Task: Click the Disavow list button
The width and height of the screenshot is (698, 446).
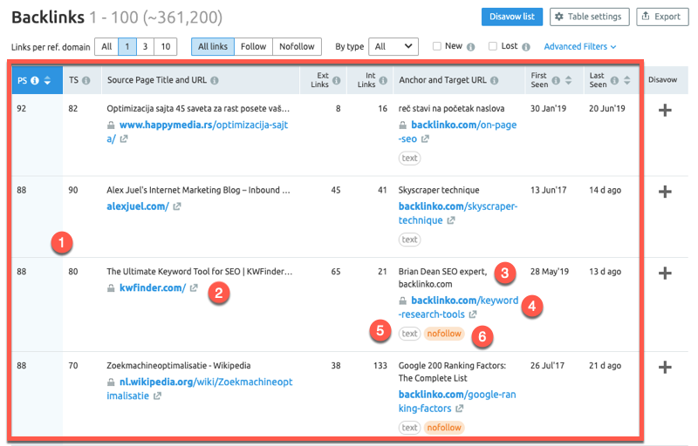Action: tap(511, 17)
